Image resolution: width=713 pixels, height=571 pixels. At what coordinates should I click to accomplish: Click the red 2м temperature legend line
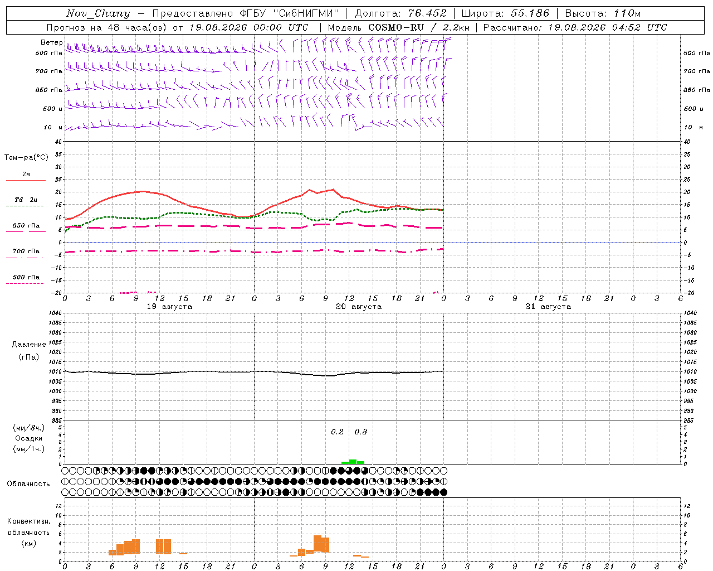(x=26, y=180)
